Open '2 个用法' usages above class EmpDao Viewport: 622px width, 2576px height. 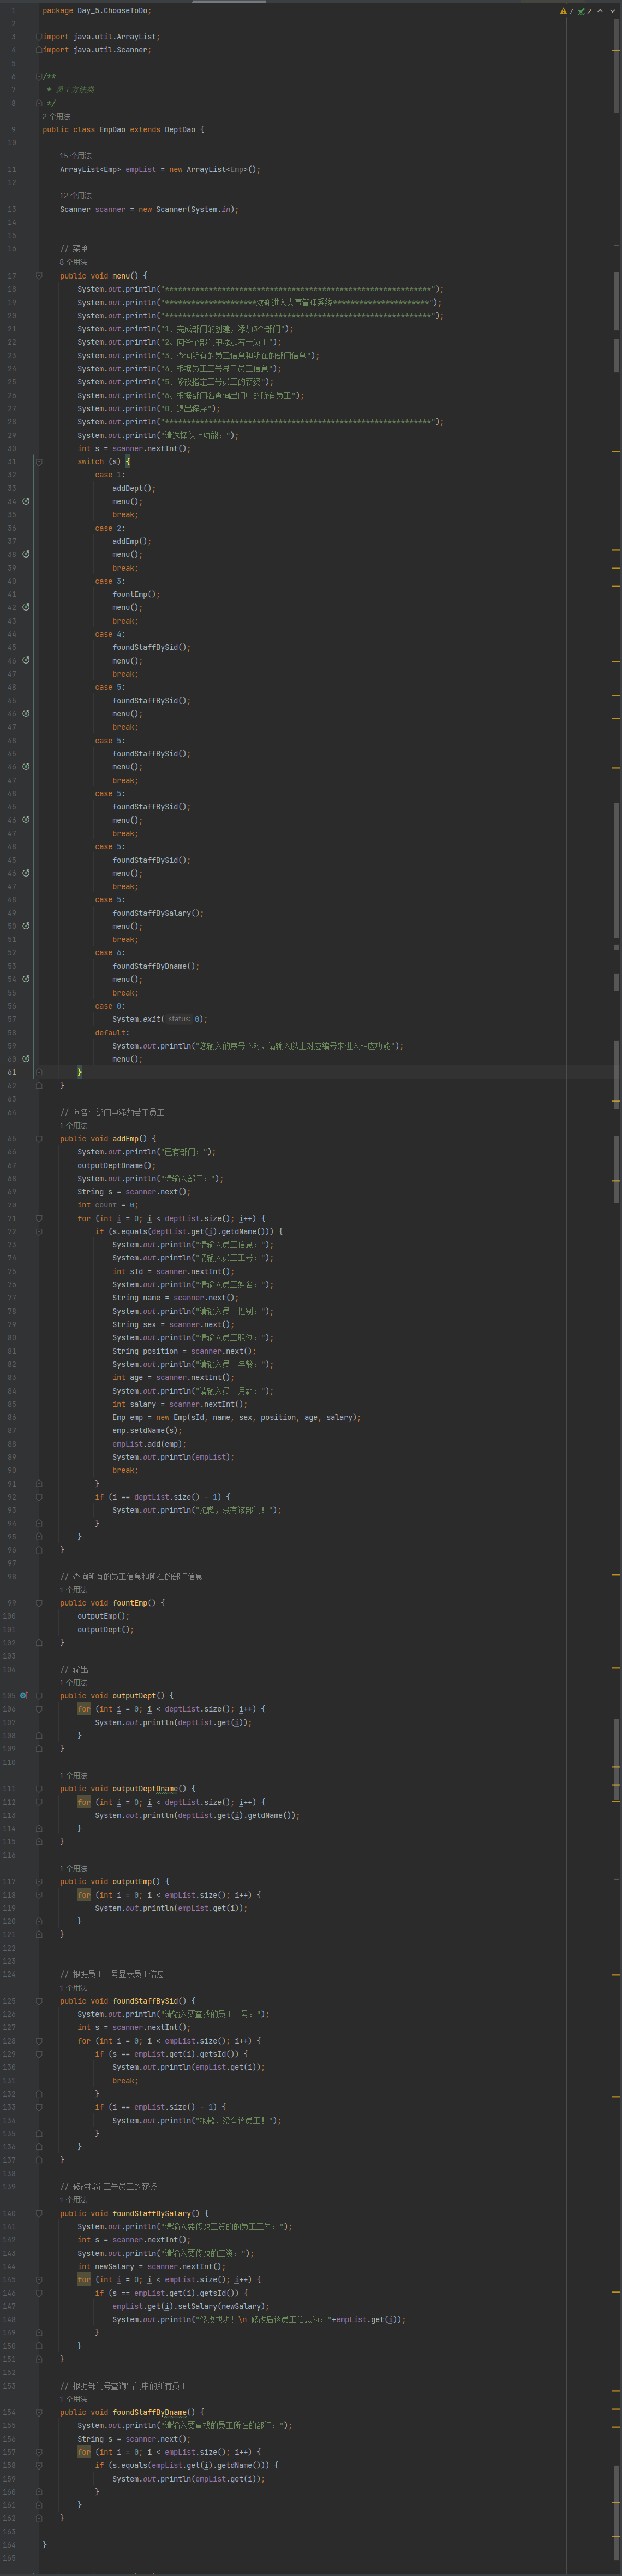coord(57,116)
